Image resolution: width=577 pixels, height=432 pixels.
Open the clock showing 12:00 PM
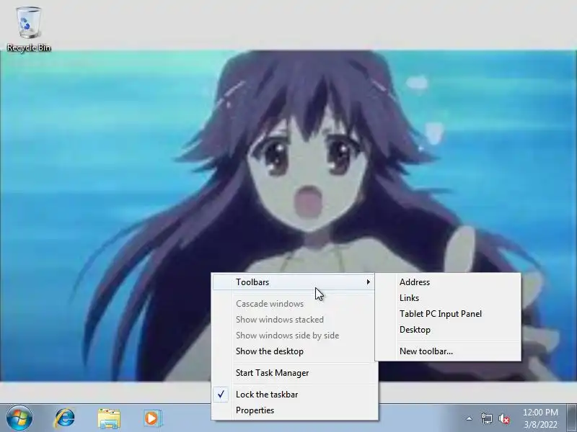click(540, 418)
